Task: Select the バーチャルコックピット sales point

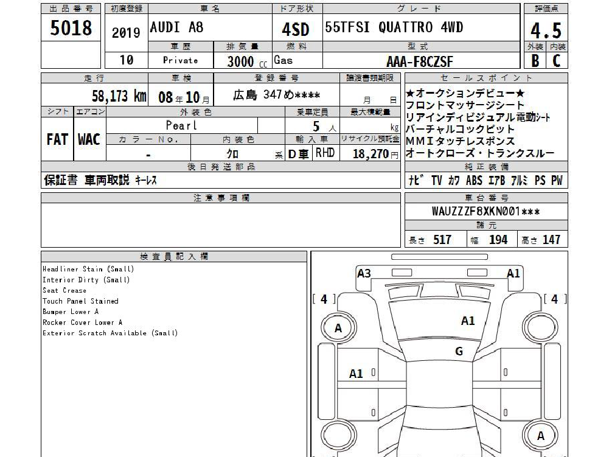Action: [460, 129]
